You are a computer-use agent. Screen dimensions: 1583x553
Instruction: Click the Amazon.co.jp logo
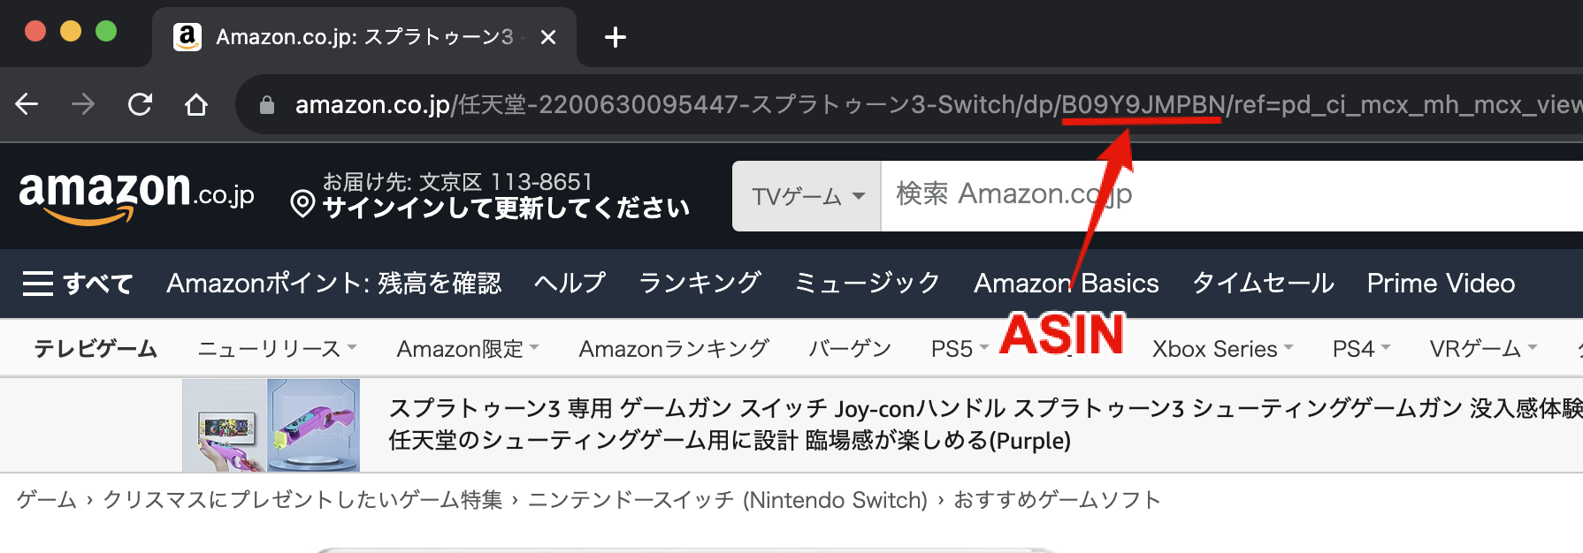133,194
